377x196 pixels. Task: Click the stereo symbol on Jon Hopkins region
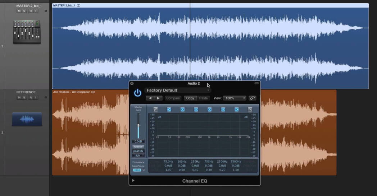tap(93, 92)
